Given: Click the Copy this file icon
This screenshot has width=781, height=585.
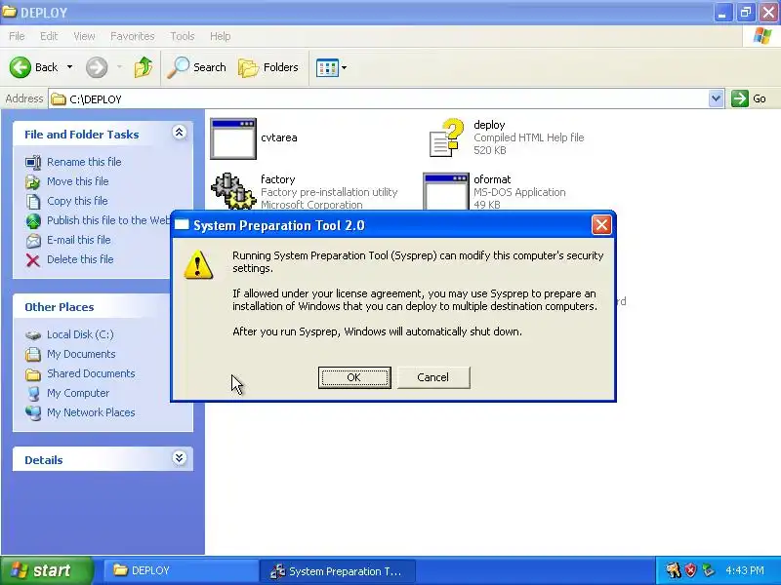Looking at the screenshot, I should point(33,201).
